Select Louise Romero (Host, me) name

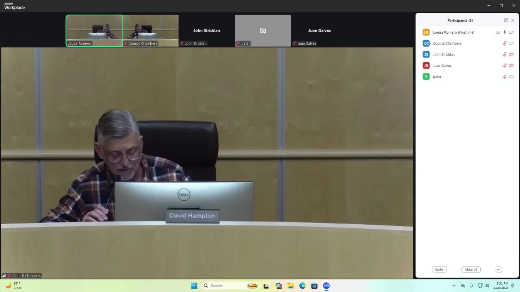pos(453,32)
